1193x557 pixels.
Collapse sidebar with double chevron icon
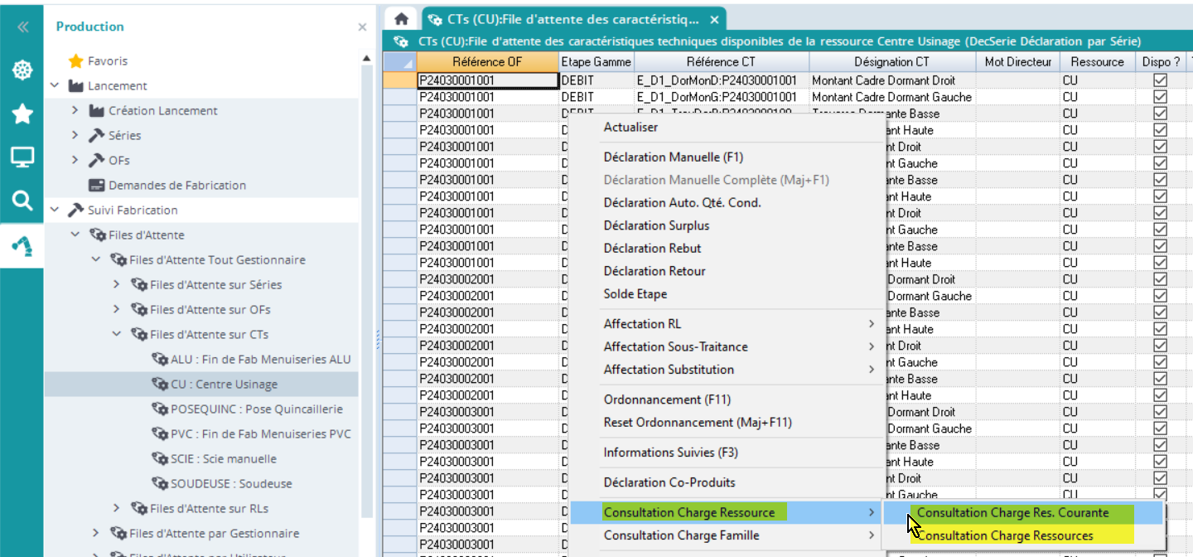[22, 27]
